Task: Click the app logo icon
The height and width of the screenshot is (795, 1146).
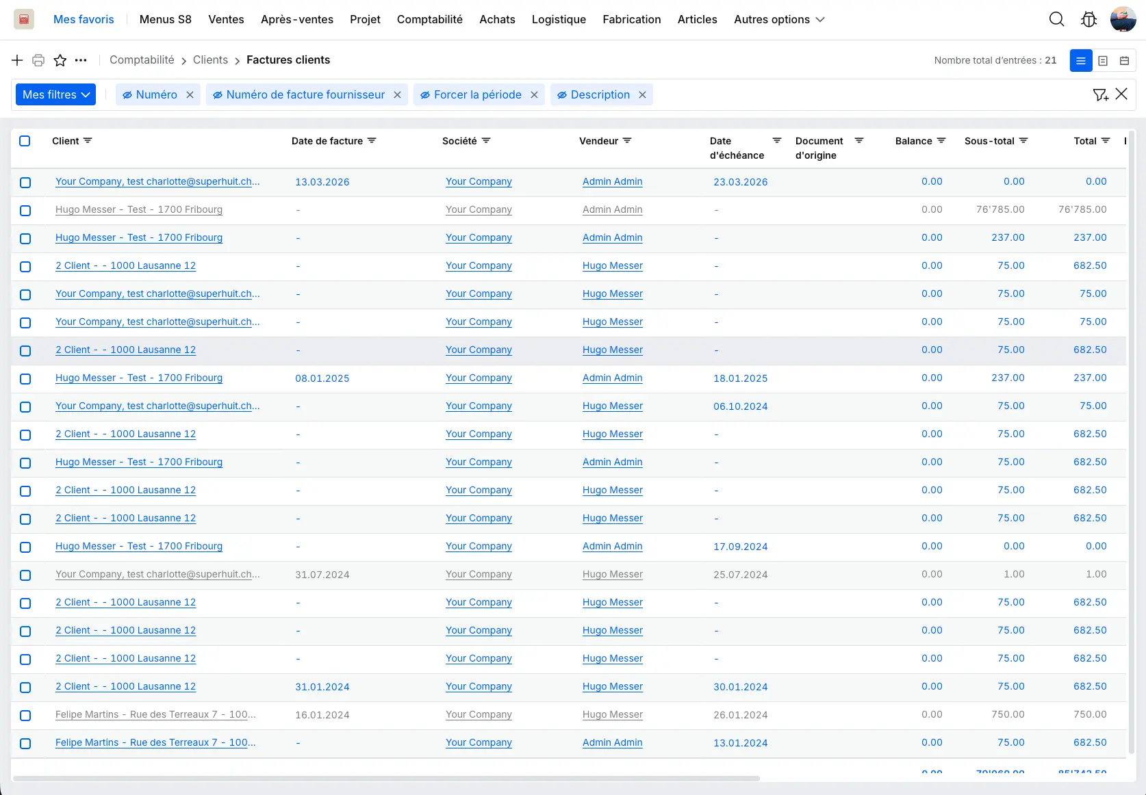Action: coord(24,19)
